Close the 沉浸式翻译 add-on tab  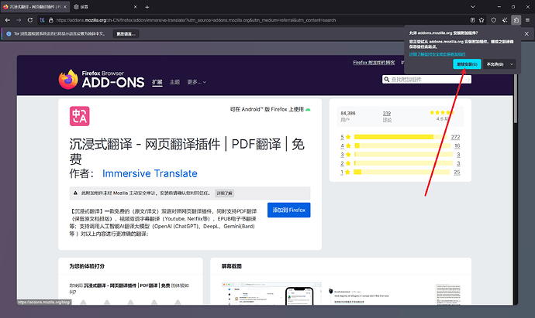coord(65,7)
